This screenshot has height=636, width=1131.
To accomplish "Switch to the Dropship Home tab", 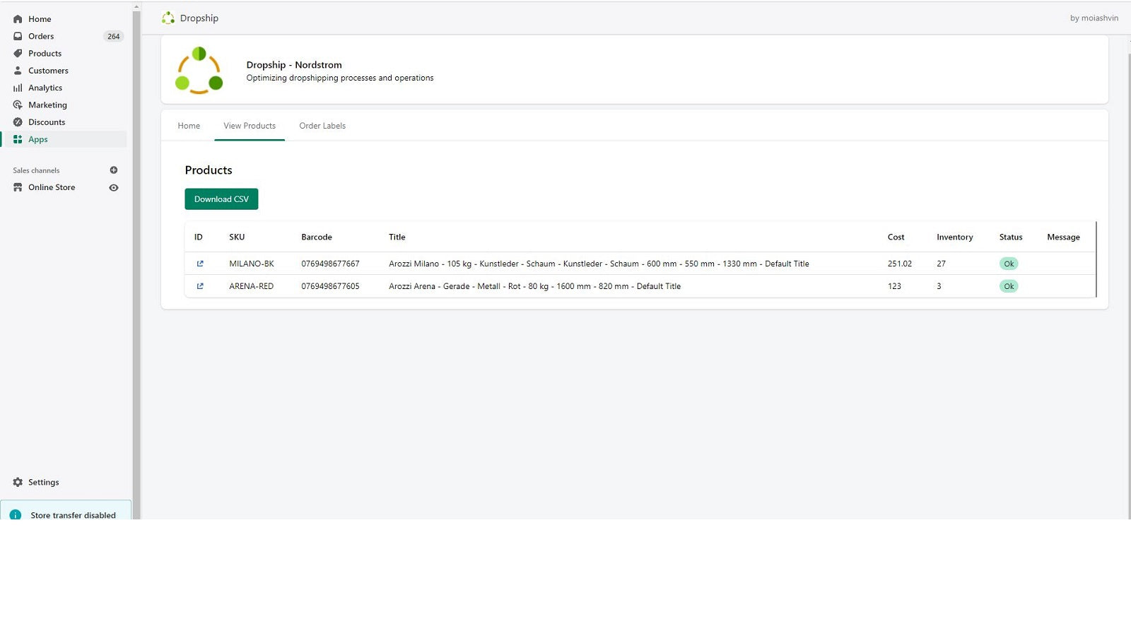I will pos(189,126).
